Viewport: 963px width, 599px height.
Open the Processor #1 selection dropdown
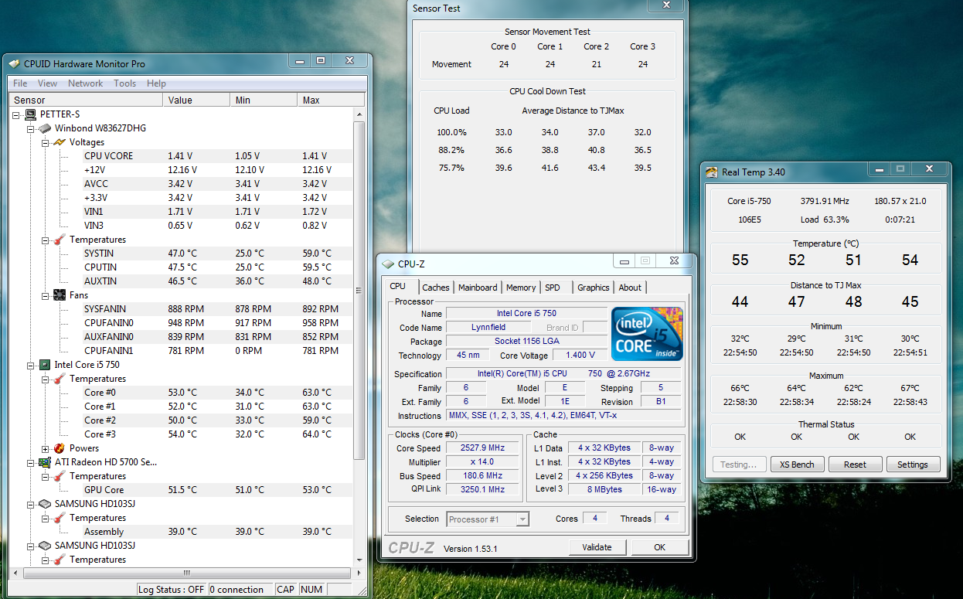pyautogui.click(x=522, y=519)
